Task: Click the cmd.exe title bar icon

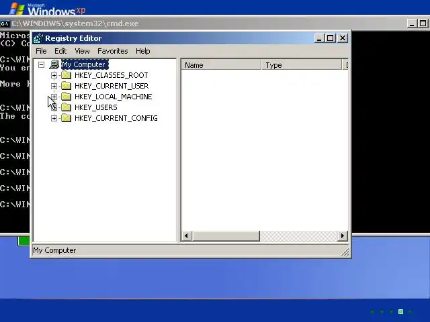Action: point(5,24)
